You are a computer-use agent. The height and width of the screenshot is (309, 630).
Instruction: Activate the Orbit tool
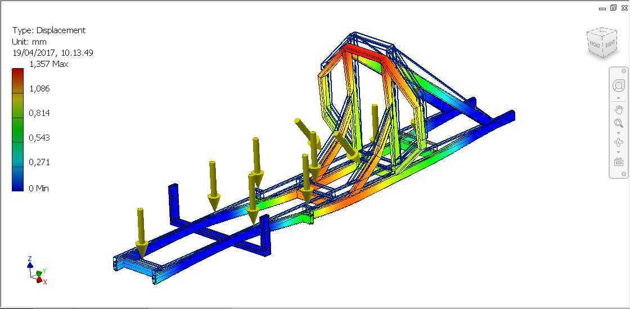[618, 142]
